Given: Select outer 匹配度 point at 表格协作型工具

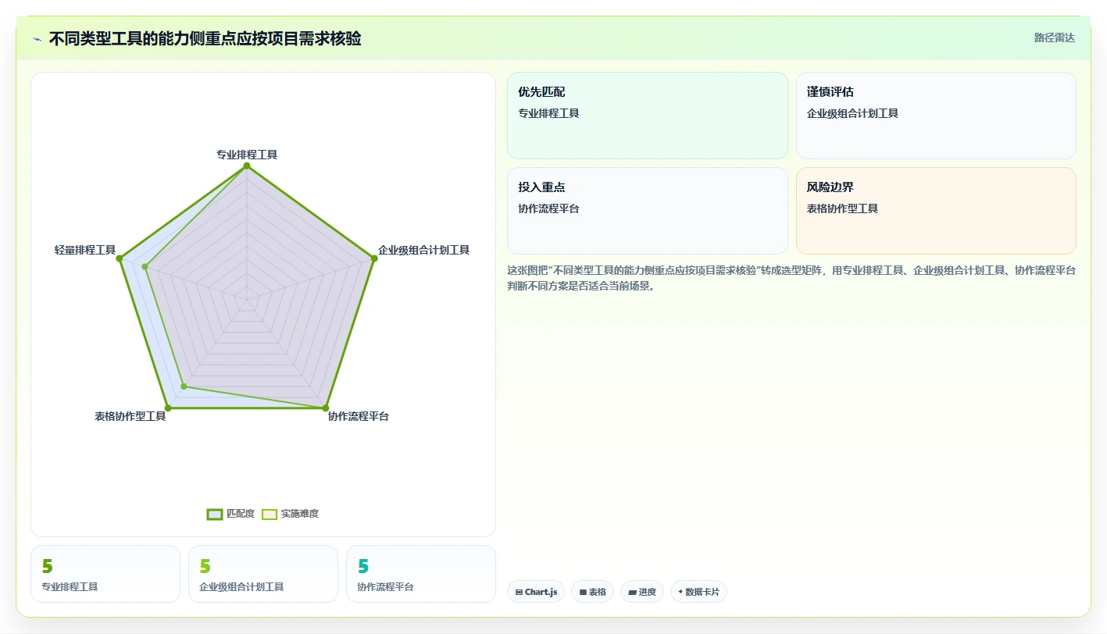Looking at the screenshot, I should [168, 408].
